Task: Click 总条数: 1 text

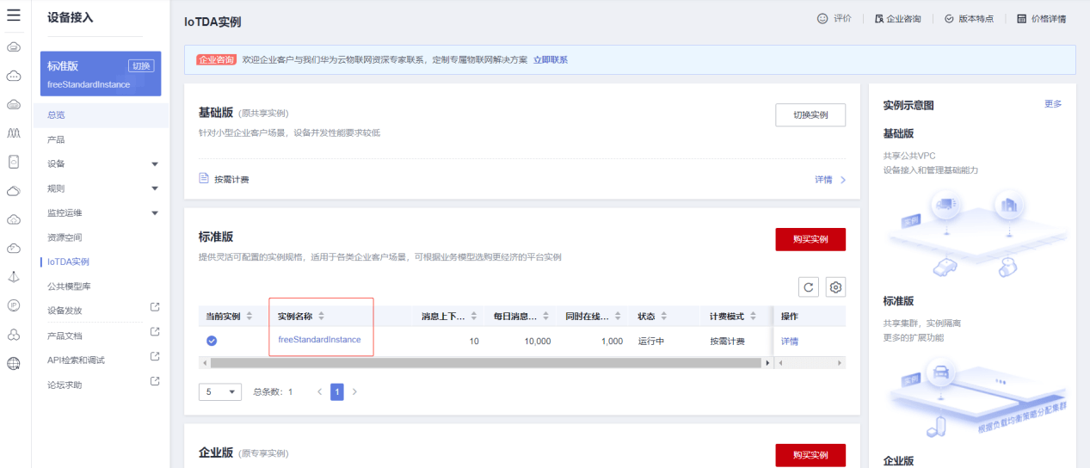Action: click(x=274, y=391)
